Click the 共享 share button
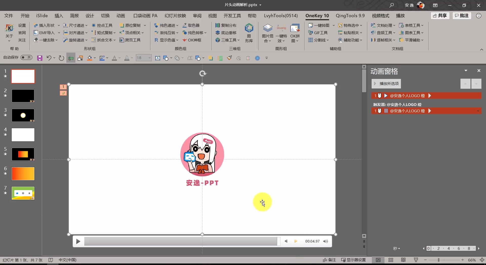 tap(440, 16)
